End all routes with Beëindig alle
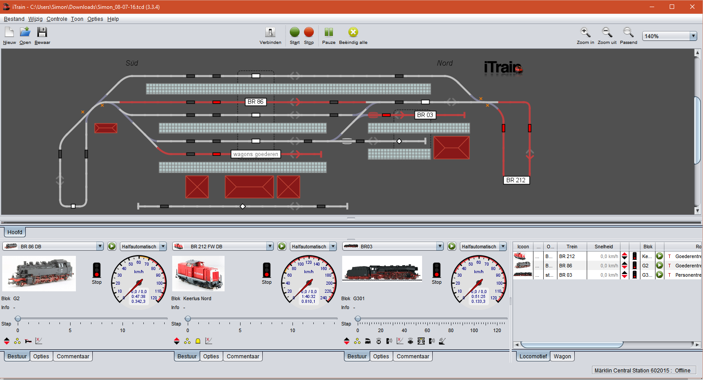The image size is (703, 380). [x=353, y=35]
